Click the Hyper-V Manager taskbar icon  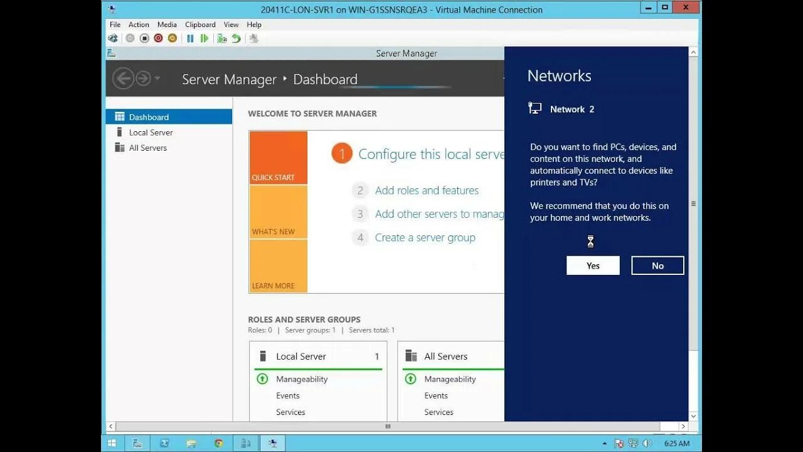tap(246, 443)
